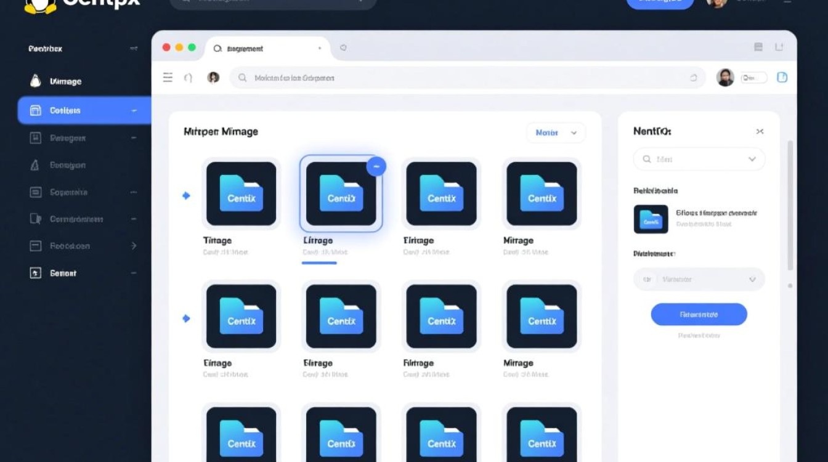This screenshot has width=828, height=462.
Task: Click the dash at the Comnsromern sidebar row's end
Action: click(x=134, y=219)
